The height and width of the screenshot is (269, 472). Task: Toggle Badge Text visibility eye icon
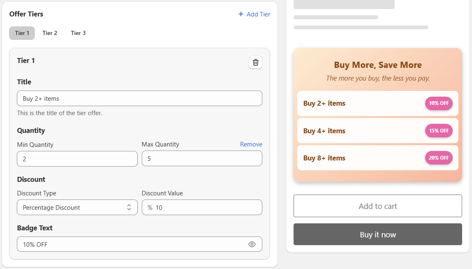point(252,244)
